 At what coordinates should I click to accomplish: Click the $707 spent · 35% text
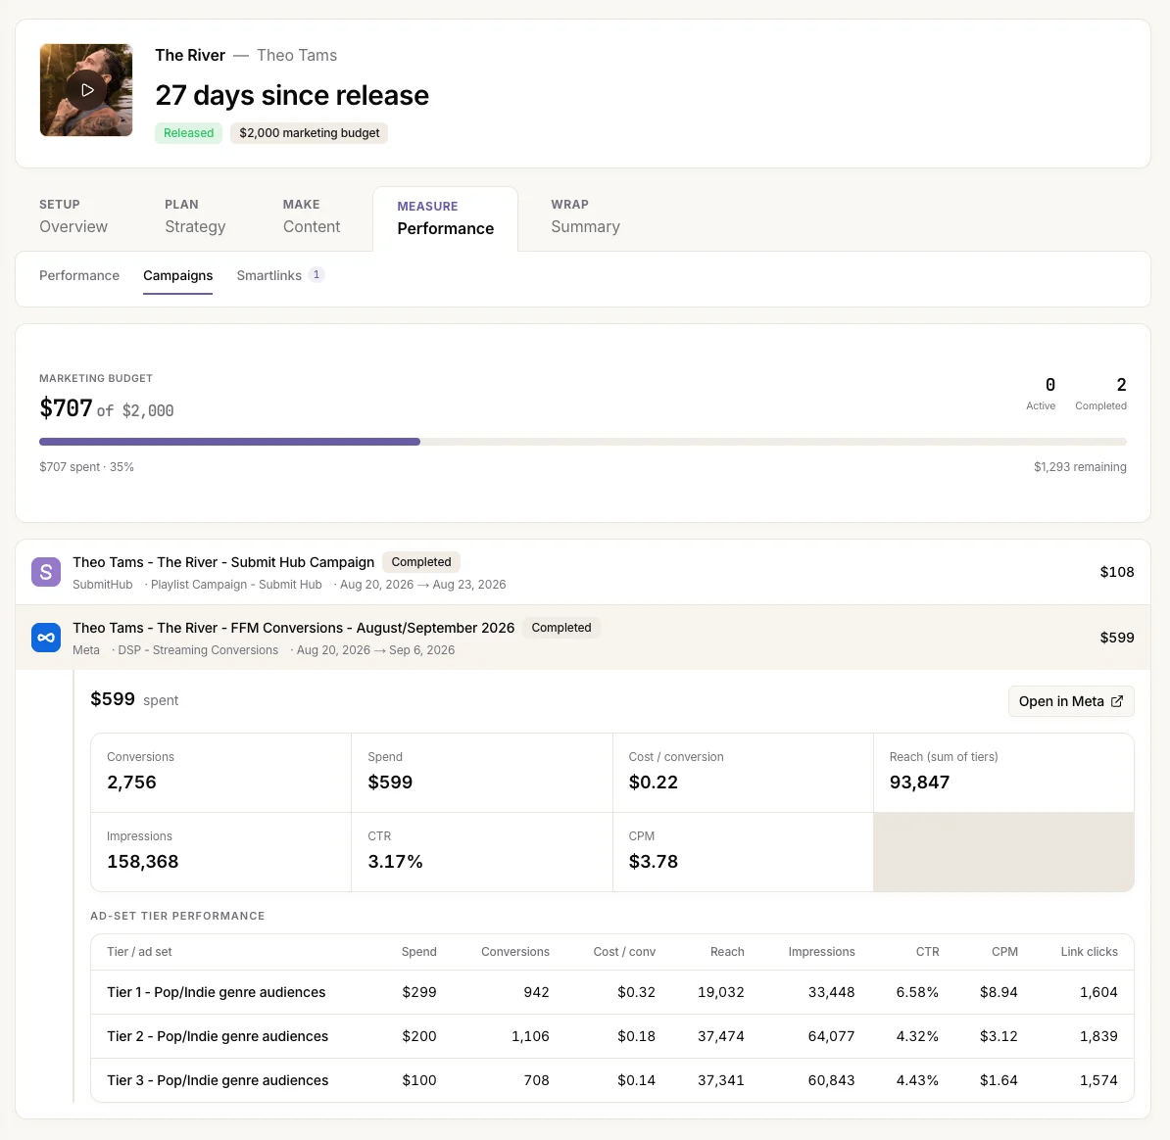click(86, 467)
